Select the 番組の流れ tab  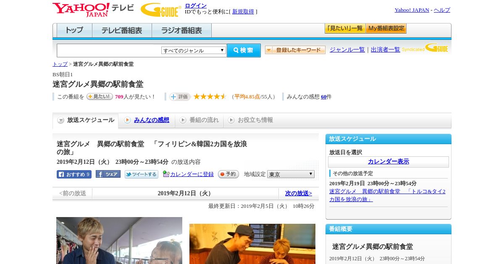(x=199, y=120)
